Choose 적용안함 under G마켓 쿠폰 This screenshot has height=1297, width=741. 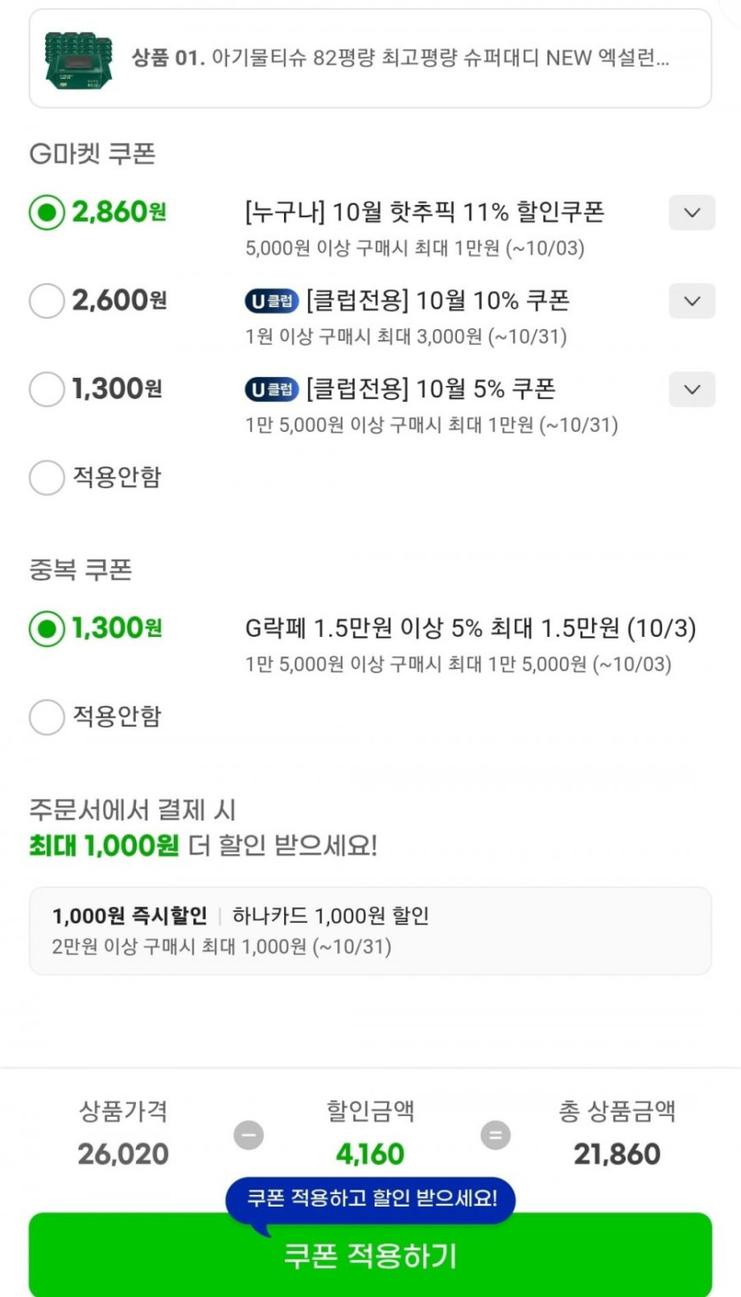pos(47,478)
